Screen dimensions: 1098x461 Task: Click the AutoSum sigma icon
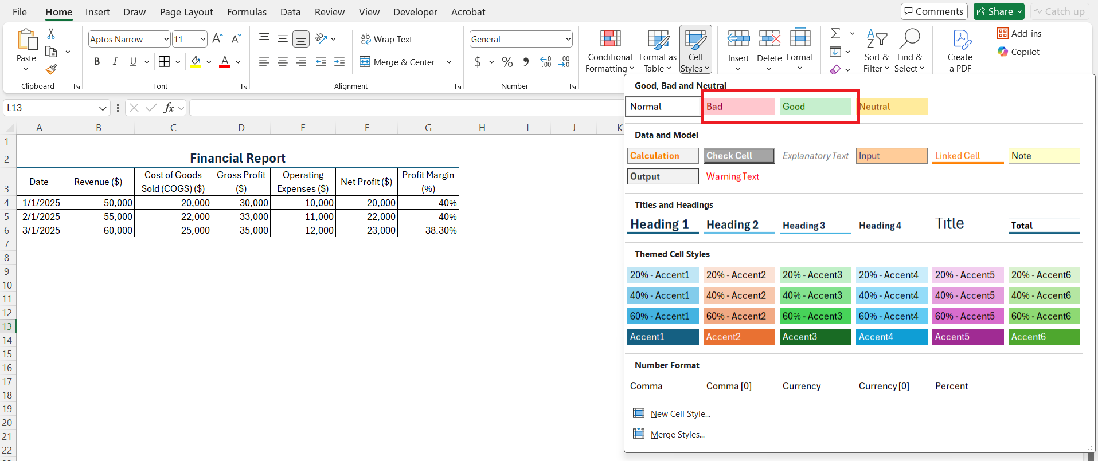835,34
